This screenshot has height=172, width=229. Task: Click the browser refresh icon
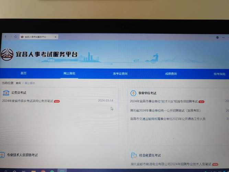16,36
